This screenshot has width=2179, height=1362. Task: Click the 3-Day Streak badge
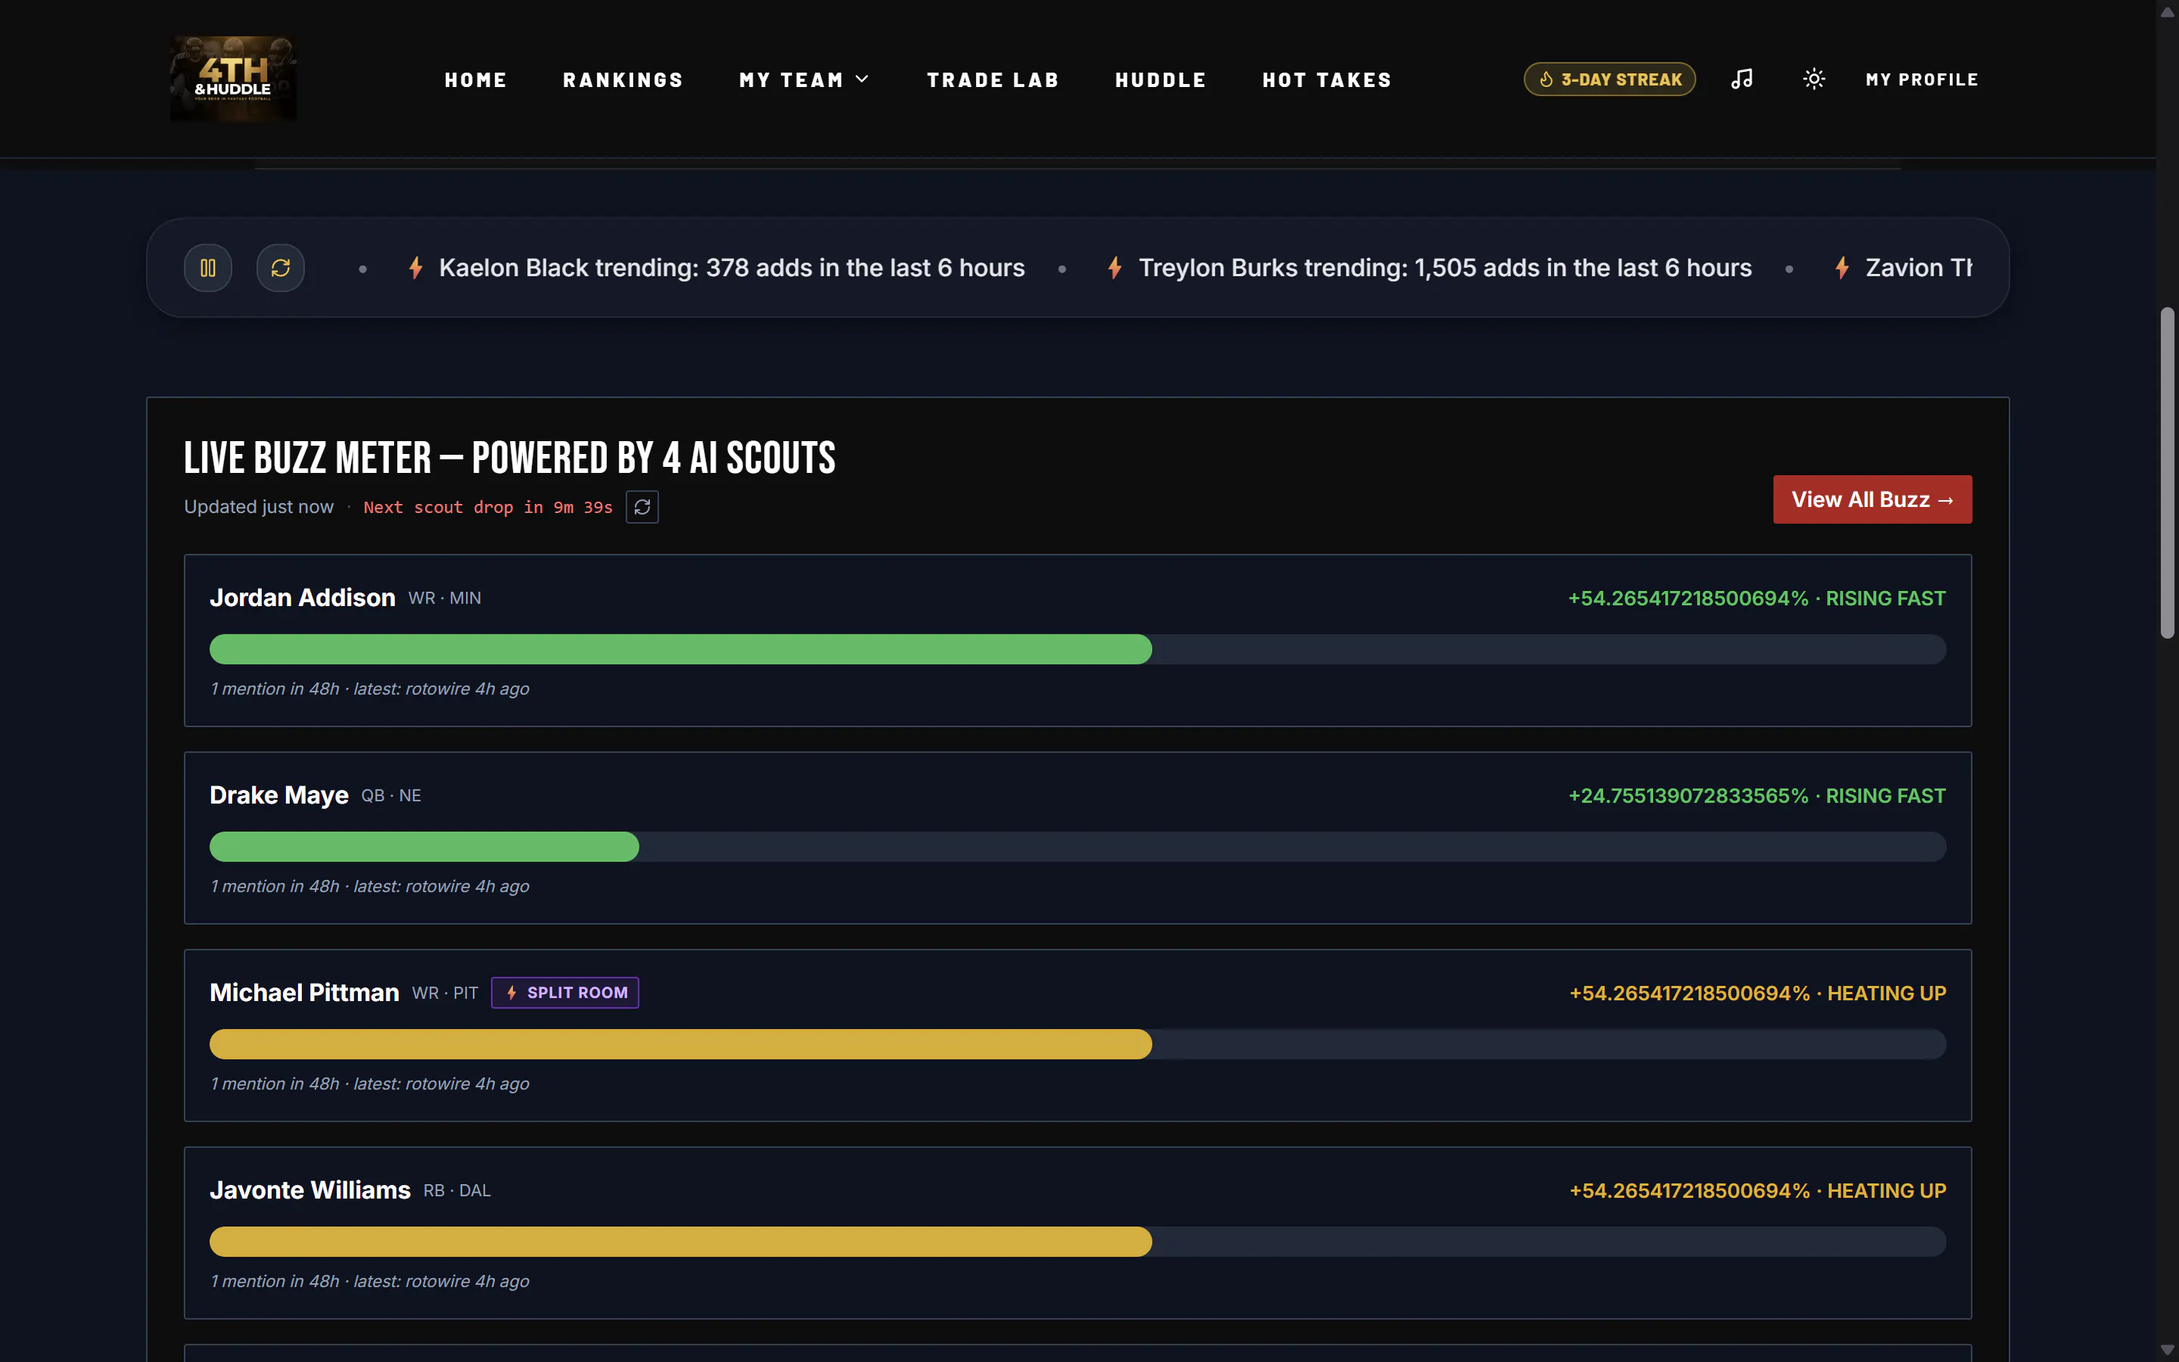(1609, 79)
